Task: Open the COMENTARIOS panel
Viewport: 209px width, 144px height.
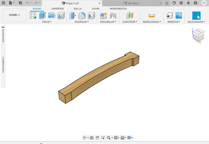Action: click(3, 65)
